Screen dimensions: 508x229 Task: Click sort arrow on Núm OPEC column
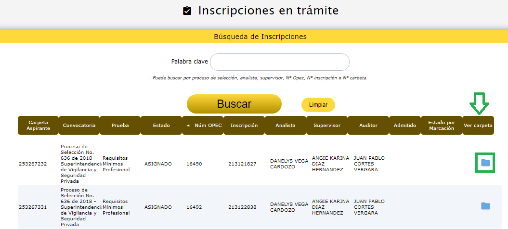188,126
